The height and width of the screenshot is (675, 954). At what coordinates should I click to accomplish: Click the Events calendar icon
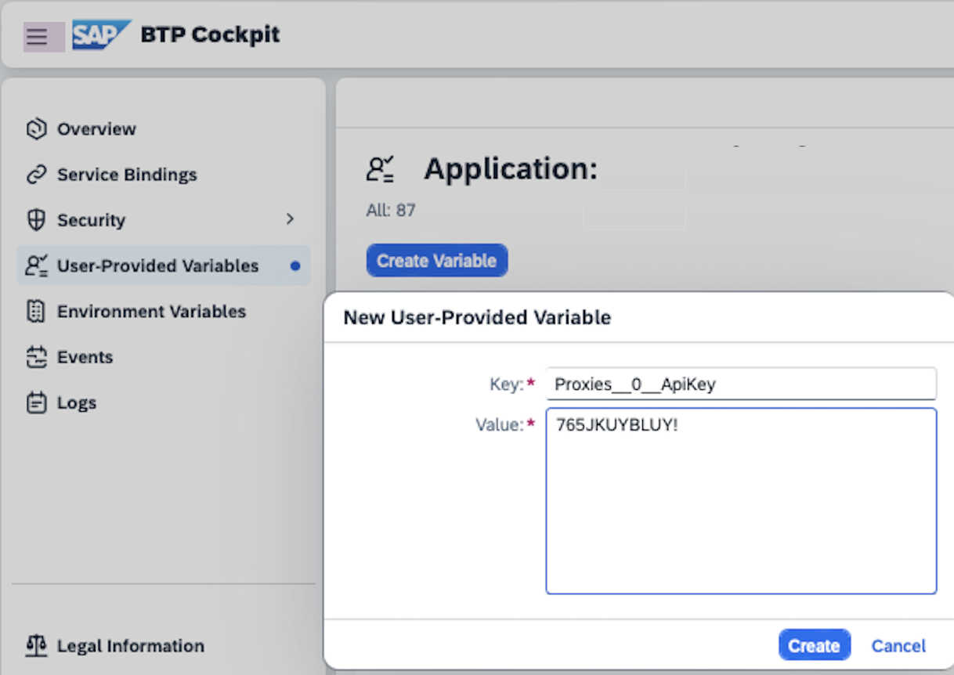pos(36,357)
